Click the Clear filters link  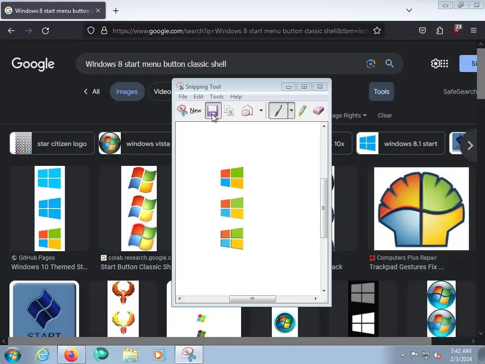[x=385, y=116]
